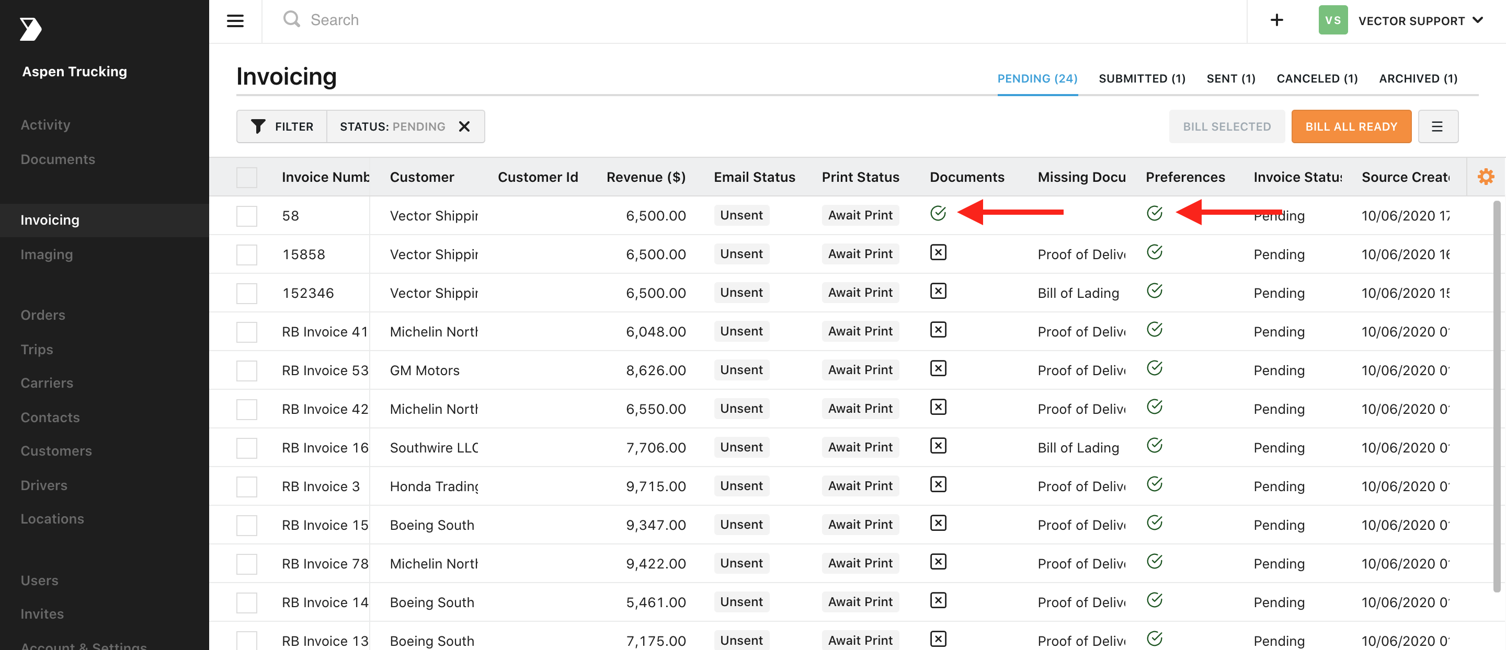
Task: Click the VS avatar badge
Action: click(x=1332, y=20)
